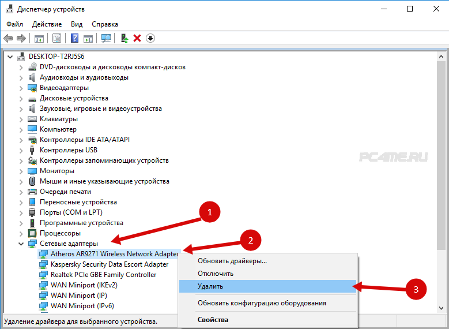The width and height of the screenshot is (449, 329).
Task: Open the Действие menu
Action: (47, 24)
